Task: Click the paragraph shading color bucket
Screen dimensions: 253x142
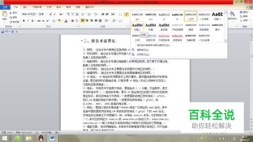Action: (x=114, y=20)
